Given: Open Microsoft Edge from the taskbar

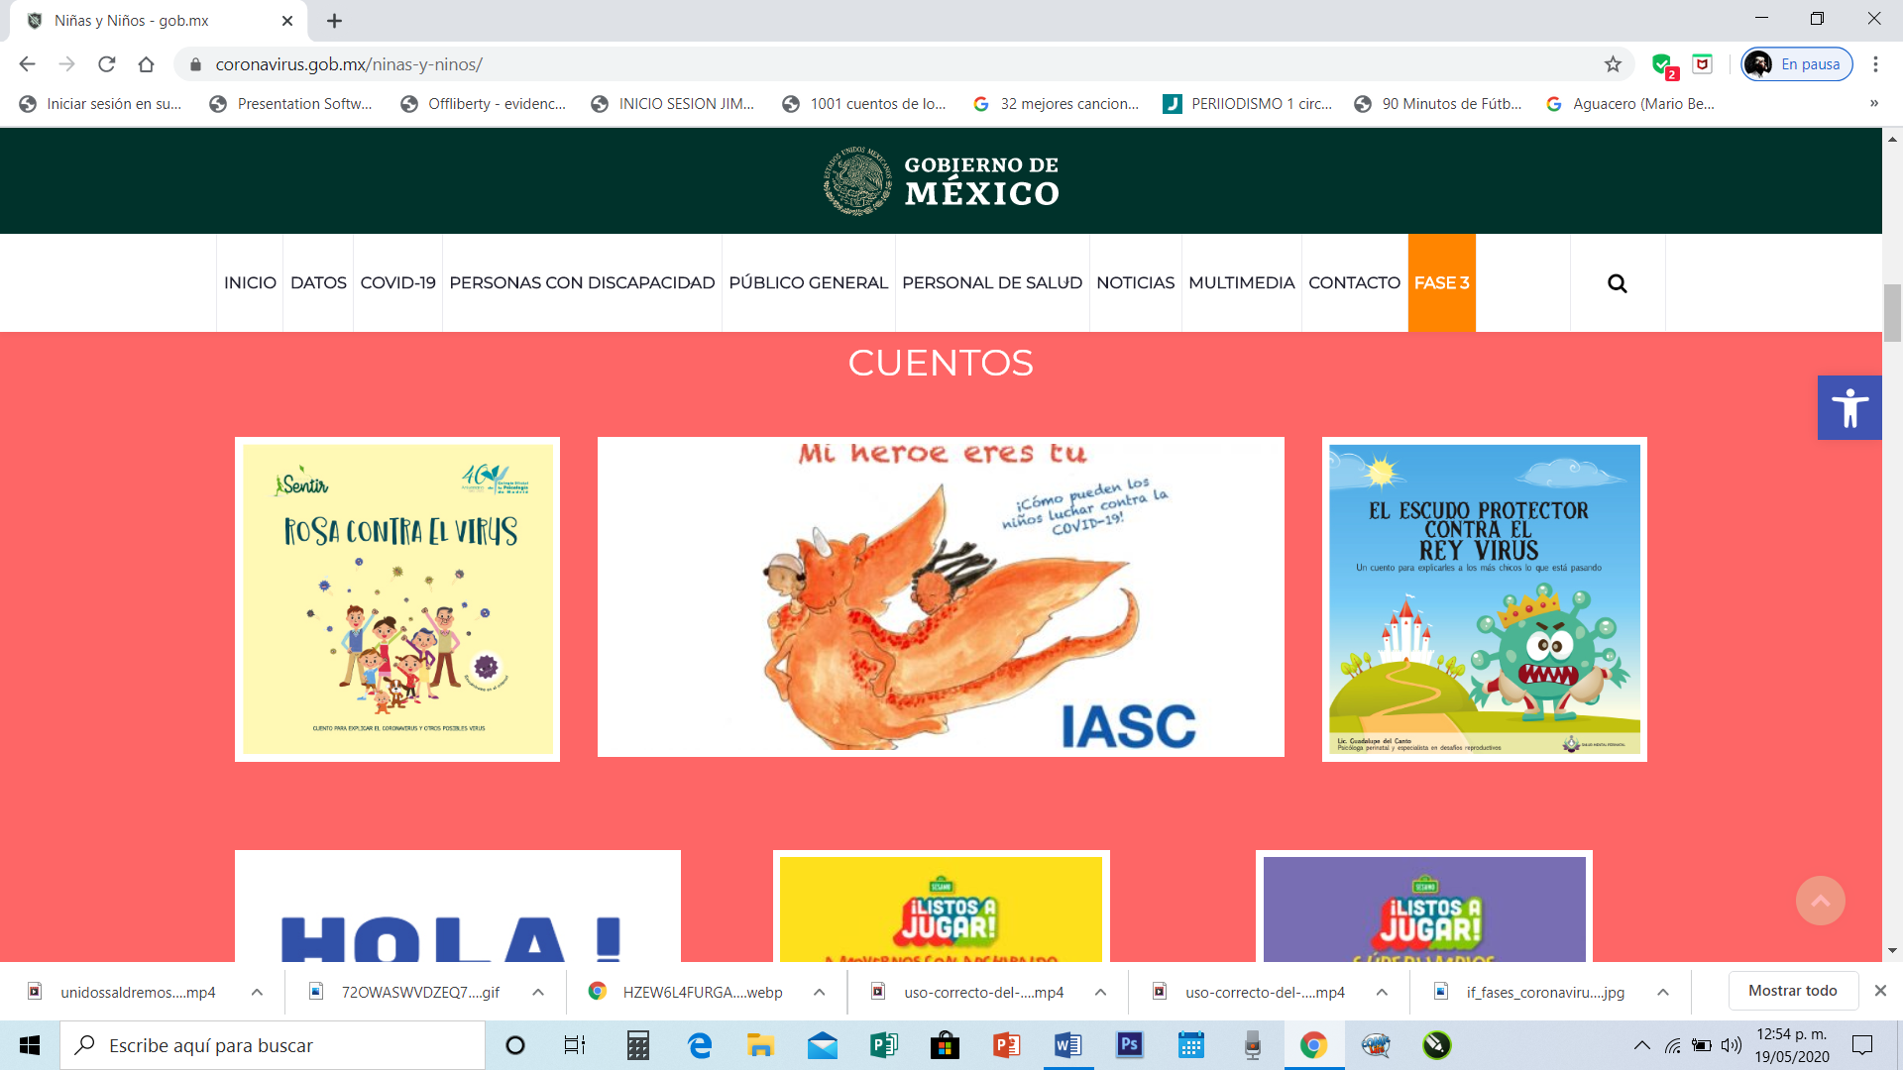Looking at the screenshot, I should [700, 1045].
